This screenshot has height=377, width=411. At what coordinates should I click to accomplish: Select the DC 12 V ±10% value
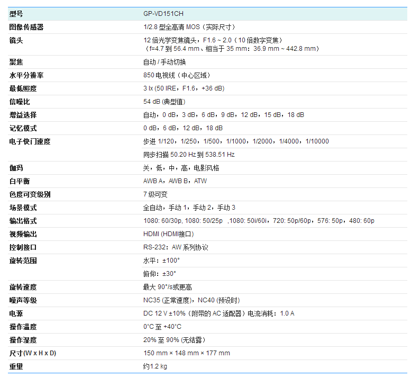(218, 313)
